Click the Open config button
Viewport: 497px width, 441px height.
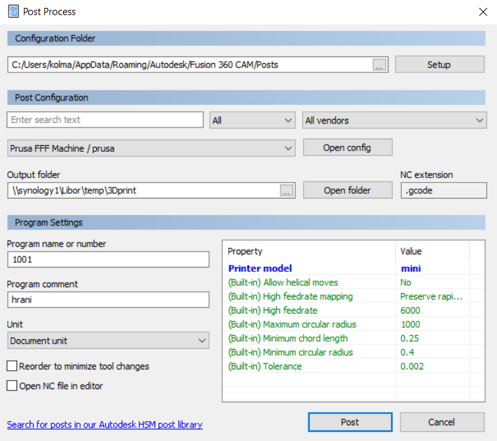(347, 148)
